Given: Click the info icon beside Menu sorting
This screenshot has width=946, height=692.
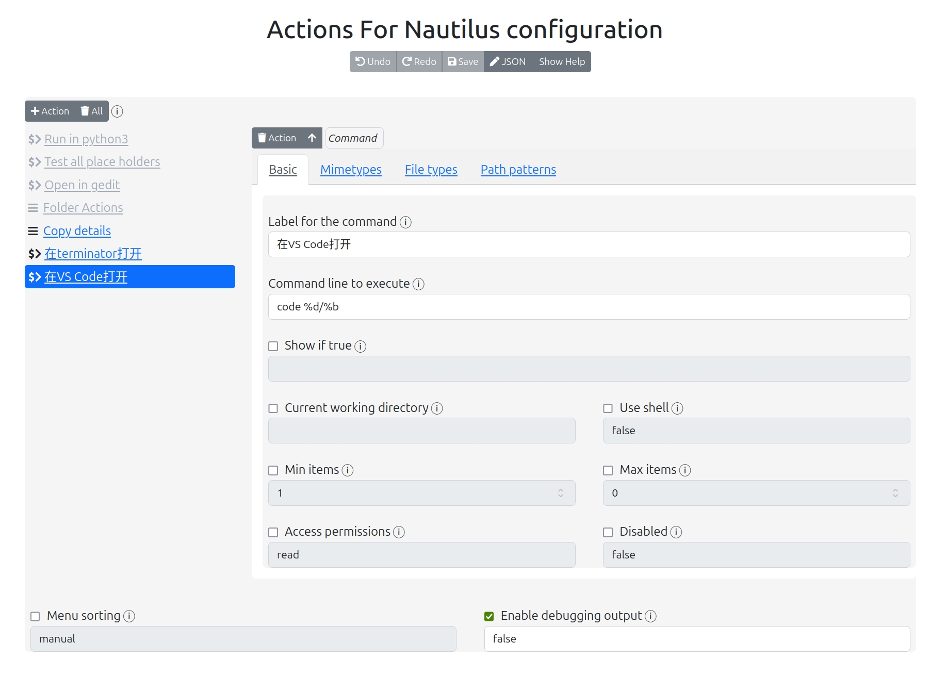Looking at the screenshot, I should coord(129,616).
